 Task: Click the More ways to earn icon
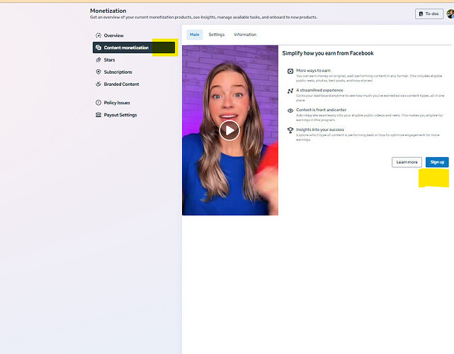point(290,71)
